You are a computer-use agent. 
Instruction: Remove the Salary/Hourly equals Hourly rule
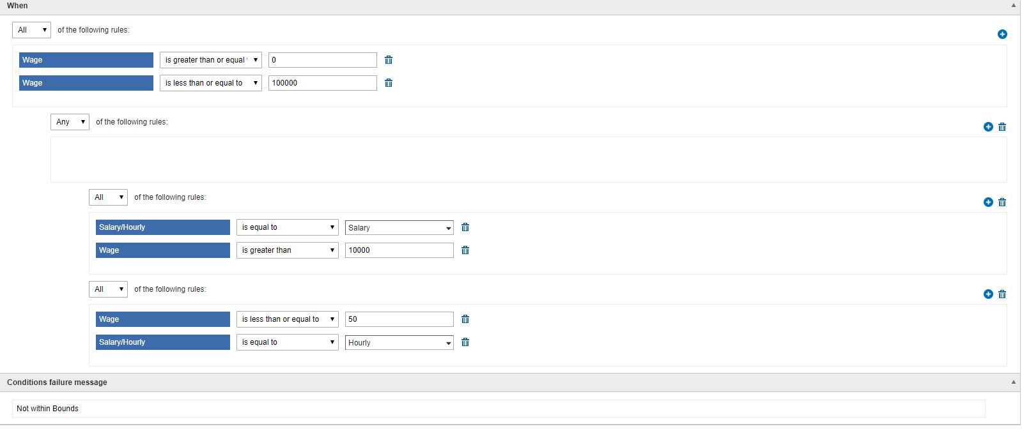tap(465, 342)
